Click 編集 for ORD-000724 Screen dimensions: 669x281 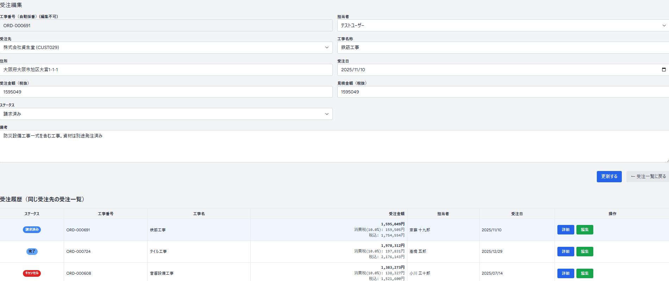(x=585, y=251)
